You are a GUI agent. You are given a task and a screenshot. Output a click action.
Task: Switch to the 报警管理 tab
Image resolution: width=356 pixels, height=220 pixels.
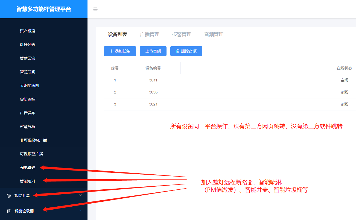point(182,34)
